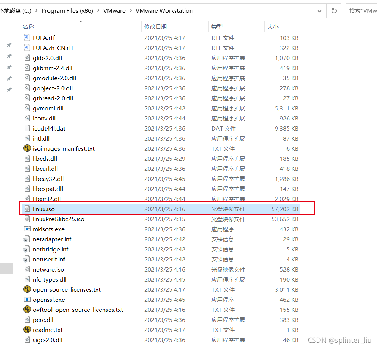Image resolution: width=377 pixels, height=348 pixels.
Task: Click the icudt44l.dat blank file icon
Action: point(27,128)
